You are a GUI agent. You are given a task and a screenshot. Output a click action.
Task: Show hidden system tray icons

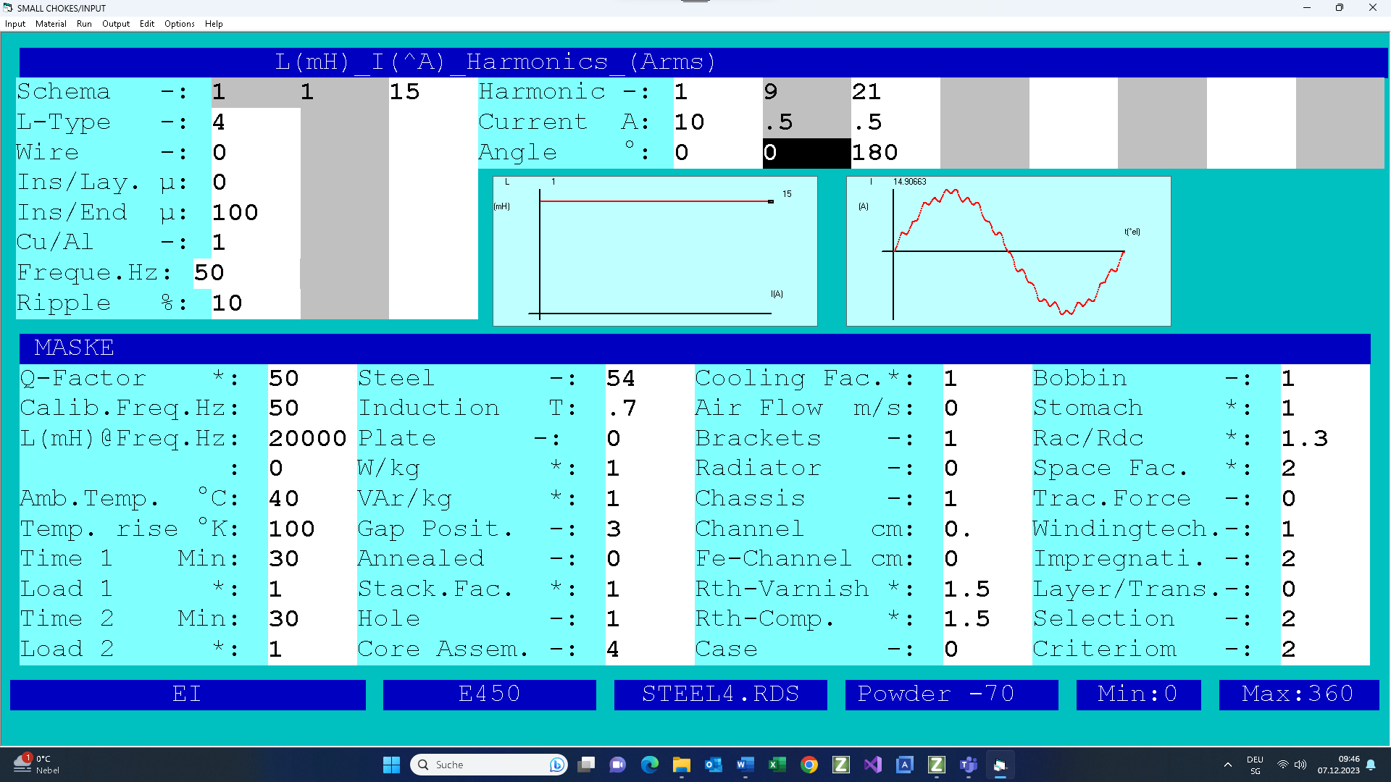pyautogui.click(x=1227, y=765)
